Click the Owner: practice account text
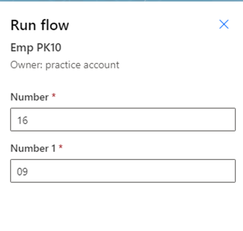Viewport: 243px width, 231px height. [65, 65]
